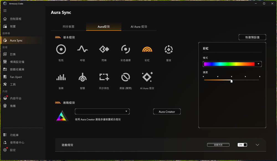Select the 恆亮 static lighting effect icon

coord(61,50)
